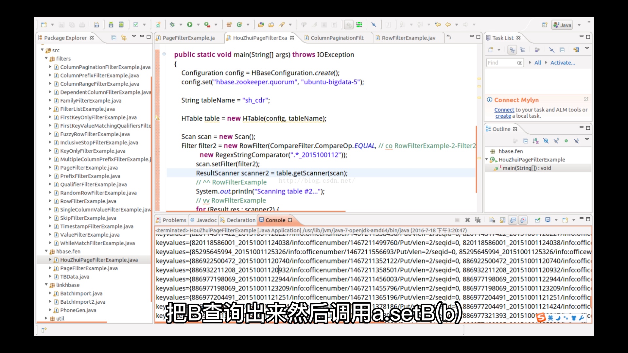Screen dimensions: 628x353
Task: Open Package Explorer view menu triangle
Action: click(134, 37)
